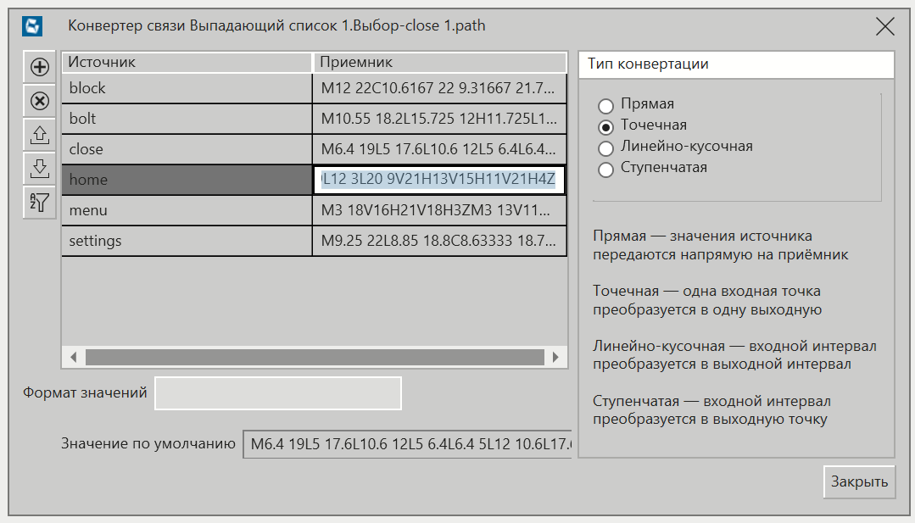Viewport: 915px width, 523px height.
Task: Click the delete row X icon
Action: (39, 101)
